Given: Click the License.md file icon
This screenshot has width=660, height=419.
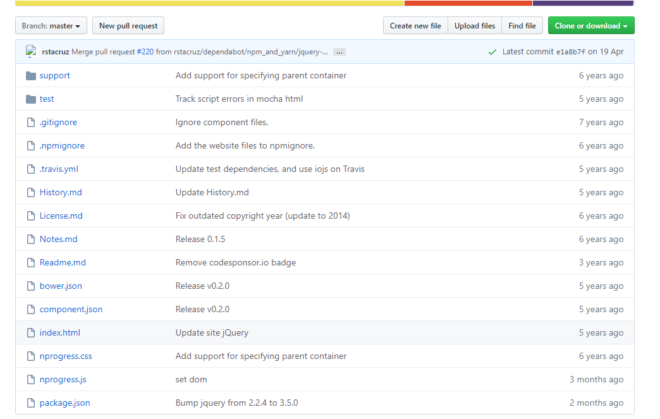Looking at the screenshot, I should (x=31, y=216).
